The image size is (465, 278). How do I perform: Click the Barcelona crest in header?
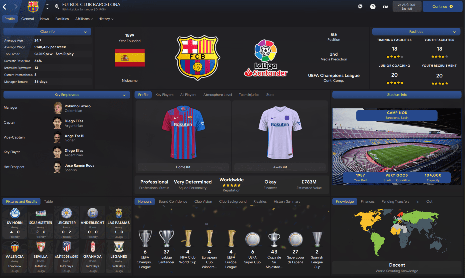point(33,7)
